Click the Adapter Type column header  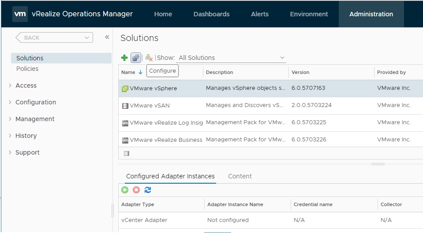click(x=138, y=204)
